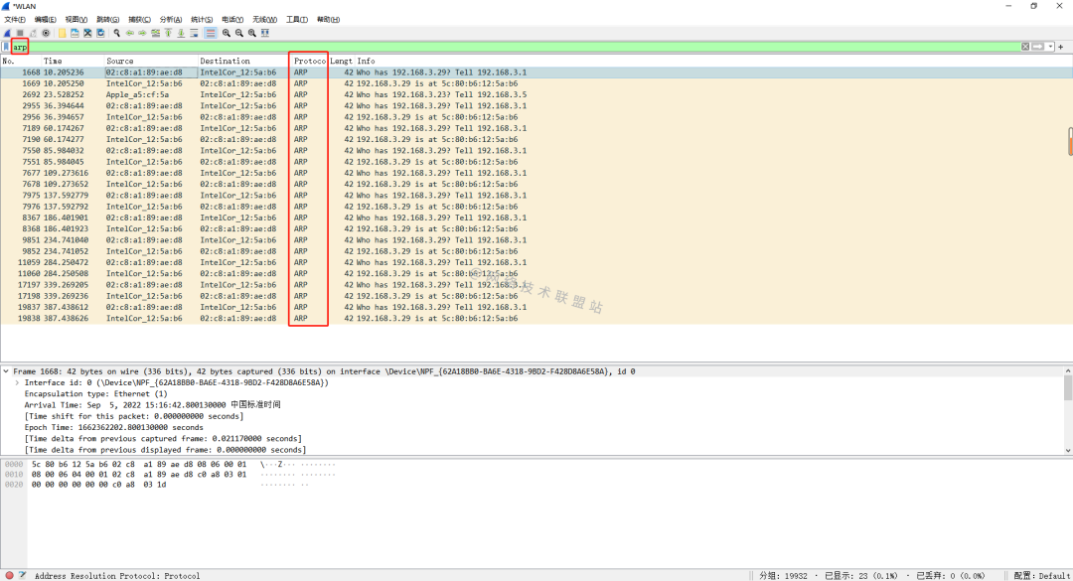Open the 配置: Default profile selector

(1041, 575)
